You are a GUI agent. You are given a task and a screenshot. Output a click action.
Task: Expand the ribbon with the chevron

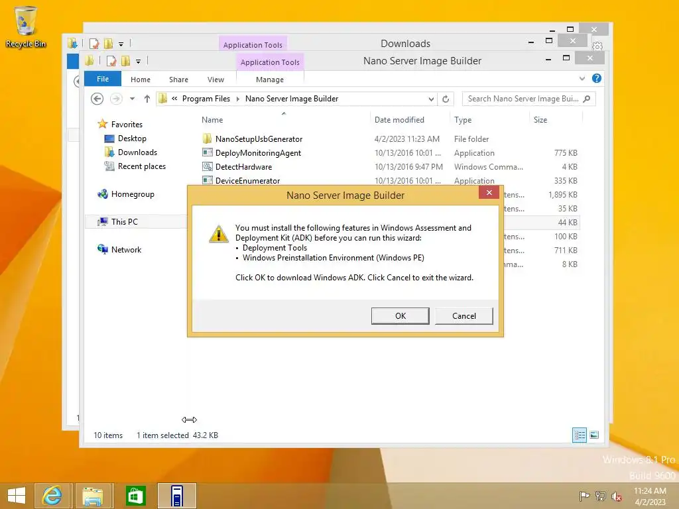click(x=582, y=78)
